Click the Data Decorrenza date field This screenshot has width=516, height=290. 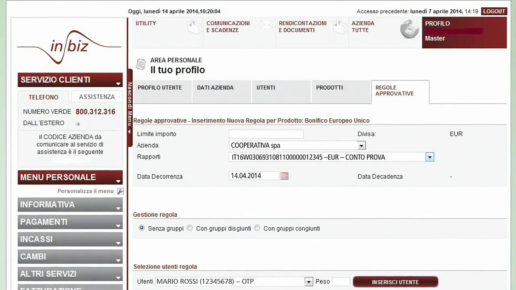(x=254, y=176)
